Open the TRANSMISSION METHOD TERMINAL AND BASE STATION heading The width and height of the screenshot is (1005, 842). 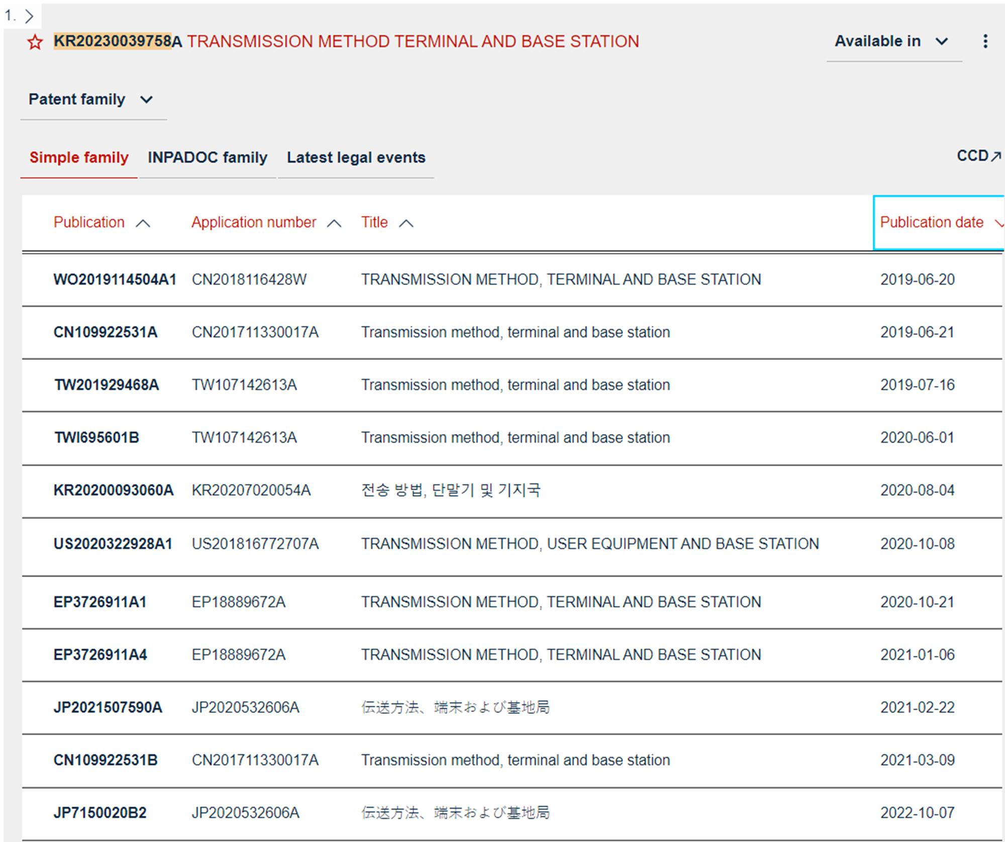[413, 41]
